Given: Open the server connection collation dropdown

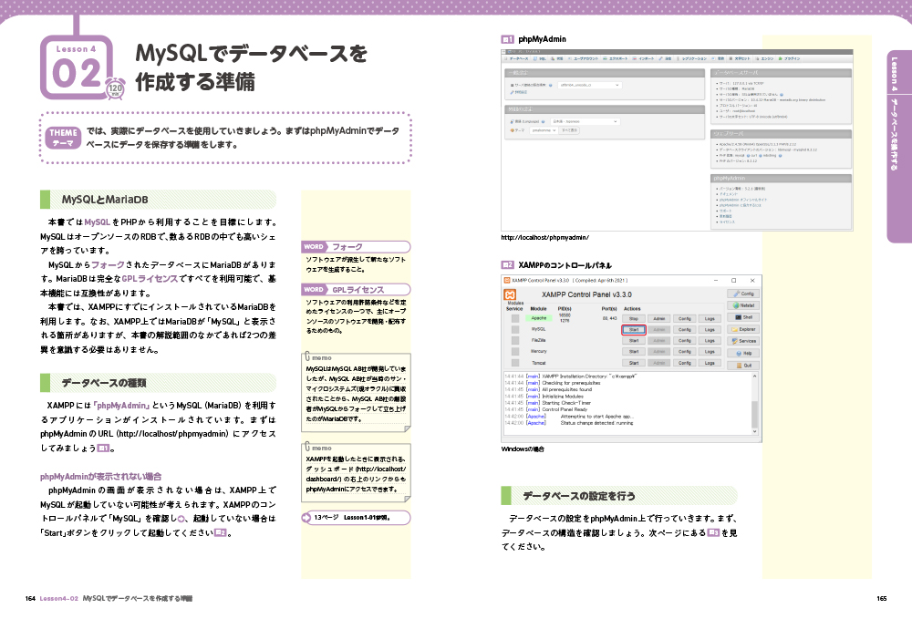Looking at the screenshot, I should [x=590, y=85].
